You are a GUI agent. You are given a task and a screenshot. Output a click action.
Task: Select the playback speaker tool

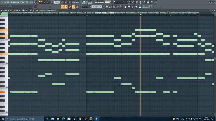(x=33, y=10)
